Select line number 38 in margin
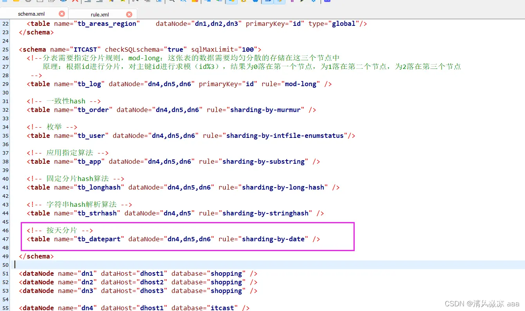The width and height of the screenshot is (525, 311). click(x=5, y=161)
